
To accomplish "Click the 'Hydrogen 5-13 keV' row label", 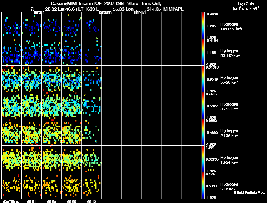I will coord(229,187).
